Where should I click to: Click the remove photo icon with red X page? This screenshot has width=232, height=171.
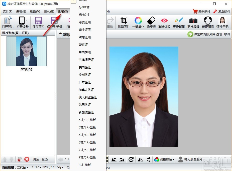[x=20, y=159]
